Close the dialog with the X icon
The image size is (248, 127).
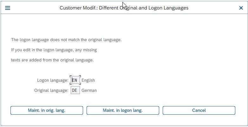tap(241, 8)
